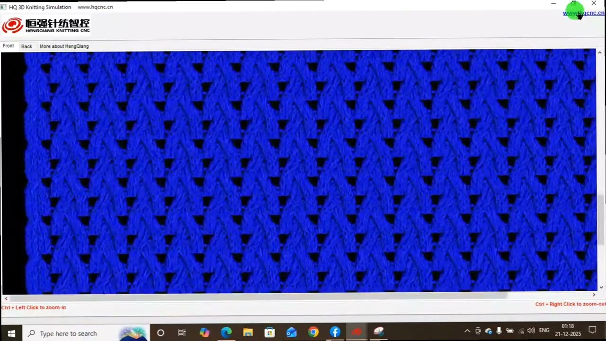Open More about HengQiang tab
The width and height of the screenshot is (606, 341).
coord(64,46)
